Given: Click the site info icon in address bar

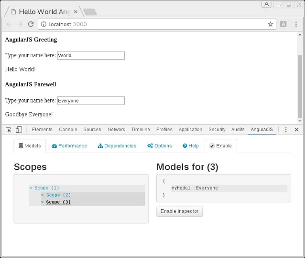Looking at the screenshot, I should [x=44, y=24].
